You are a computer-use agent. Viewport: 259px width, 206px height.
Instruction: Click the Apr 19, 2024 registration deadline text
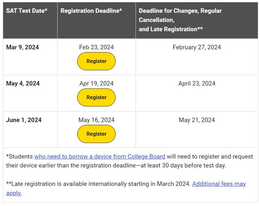[96, 83]
